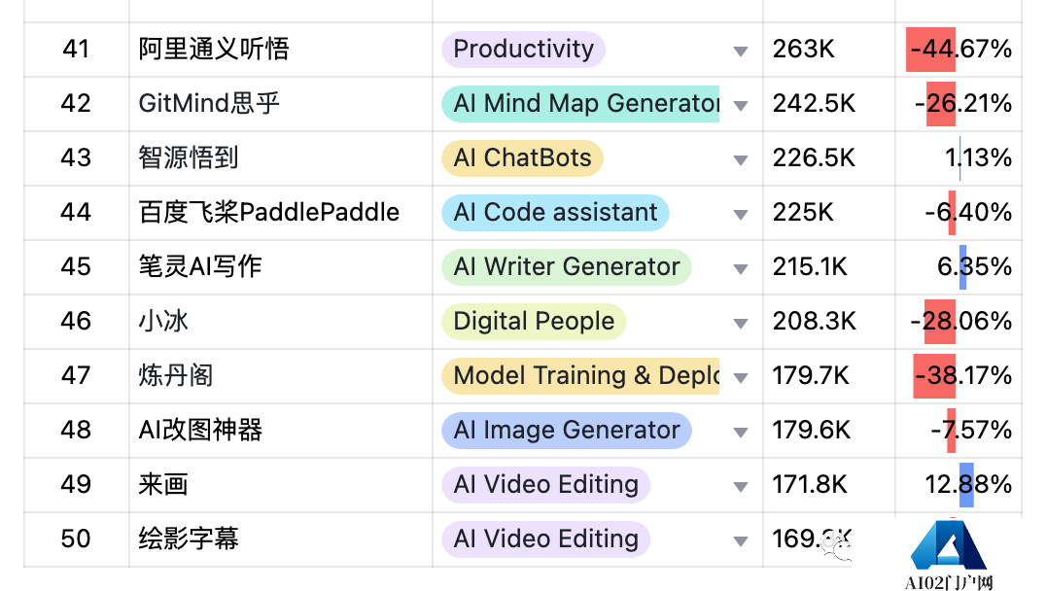Expand AI Image Generator dropdown arrow
Screen dimensions: 1046x591
pos(741,432)
